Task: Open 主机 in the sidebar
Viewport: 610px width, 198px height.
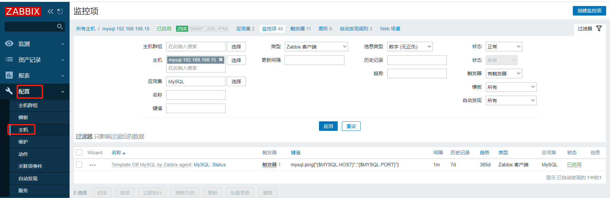Action: [39, 130]
